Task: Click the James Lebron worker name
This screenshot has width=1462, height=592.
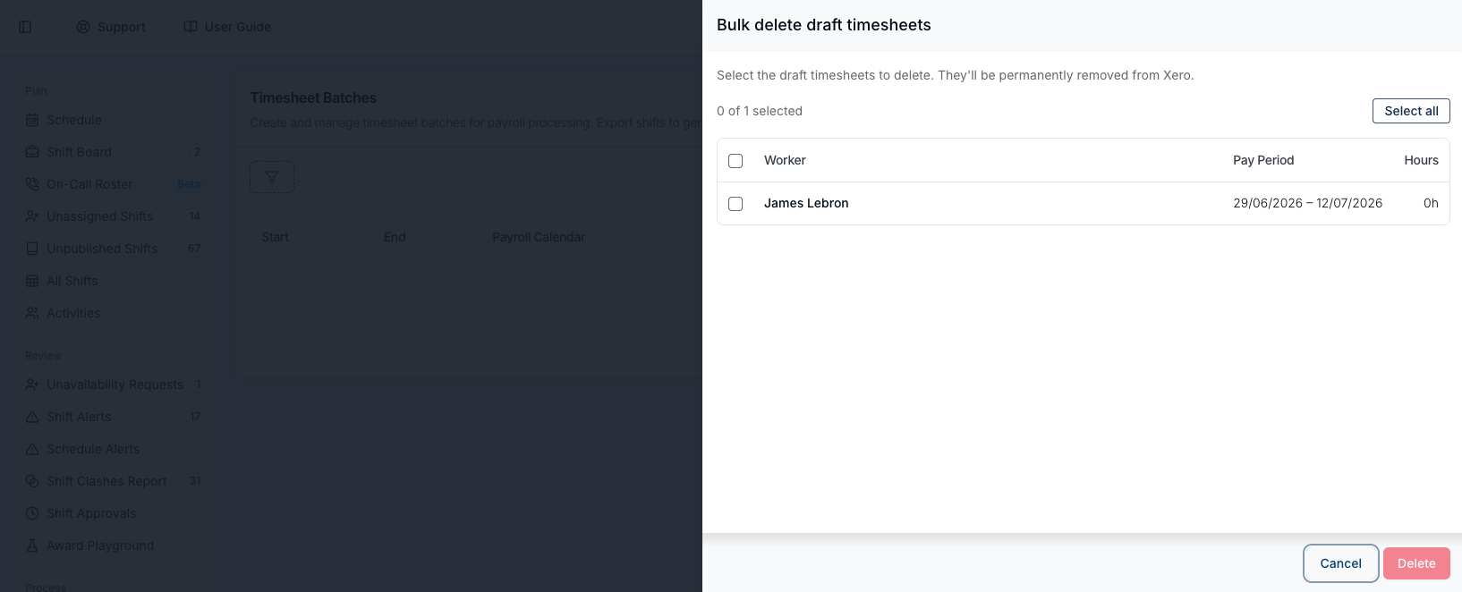Action: coord(806,203)
